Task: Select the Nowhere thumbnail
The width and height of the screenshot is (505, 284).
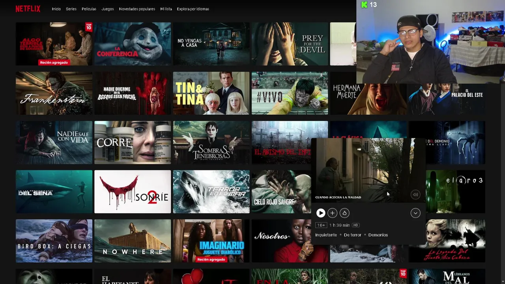Action: (x=133, y=241)
